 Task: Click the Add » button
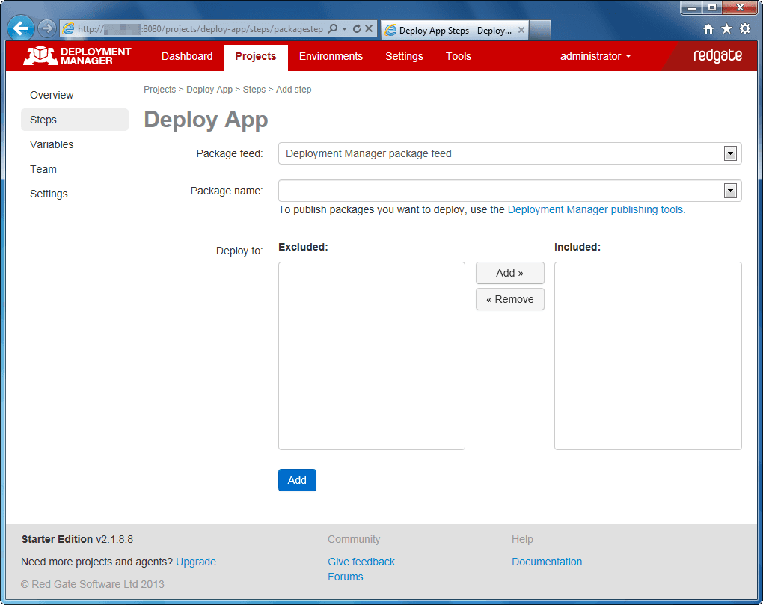510,273
